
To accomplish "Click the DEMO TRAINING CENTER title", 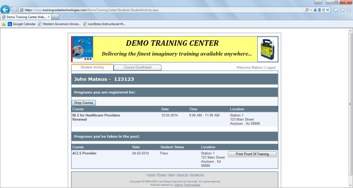I will 172,43.
